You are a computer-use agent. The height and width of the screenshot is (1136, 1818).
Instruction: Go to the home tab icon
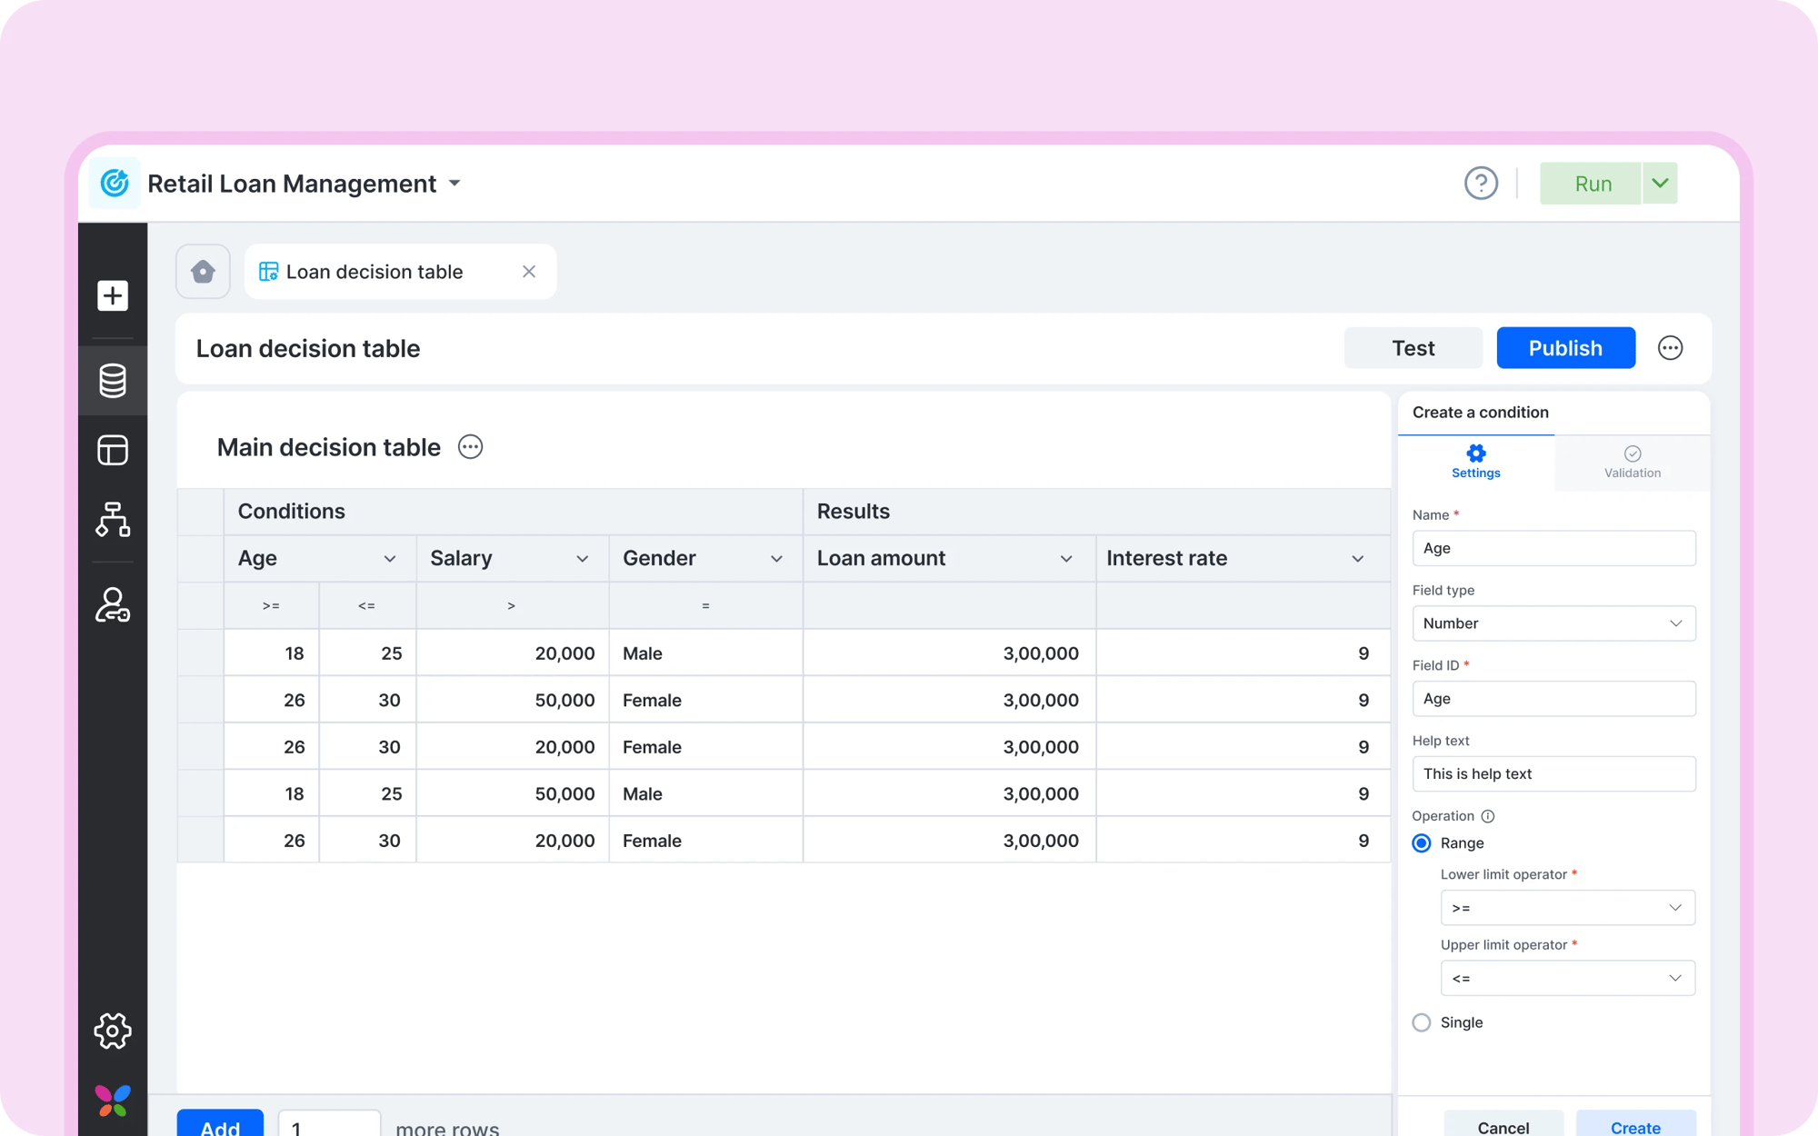click(203, 271)
